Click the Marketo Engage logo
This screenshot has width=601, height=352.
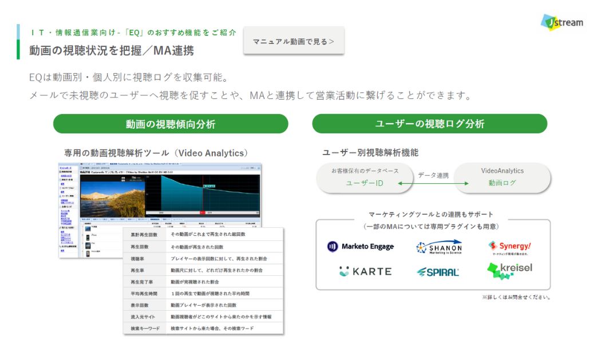tap(360, 246)
